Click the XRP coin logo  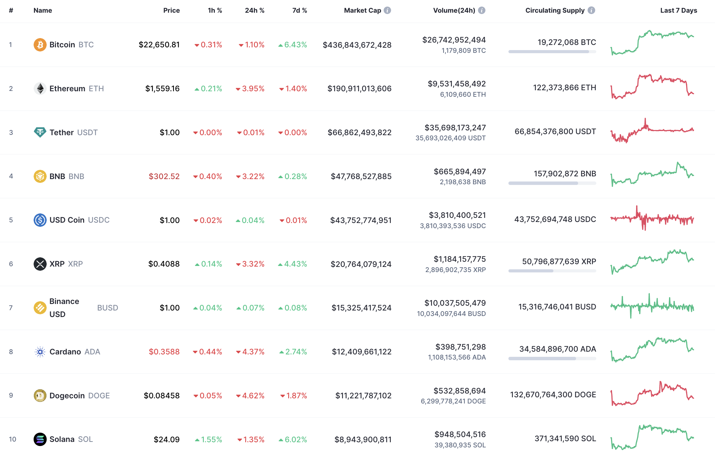(40, 264)
